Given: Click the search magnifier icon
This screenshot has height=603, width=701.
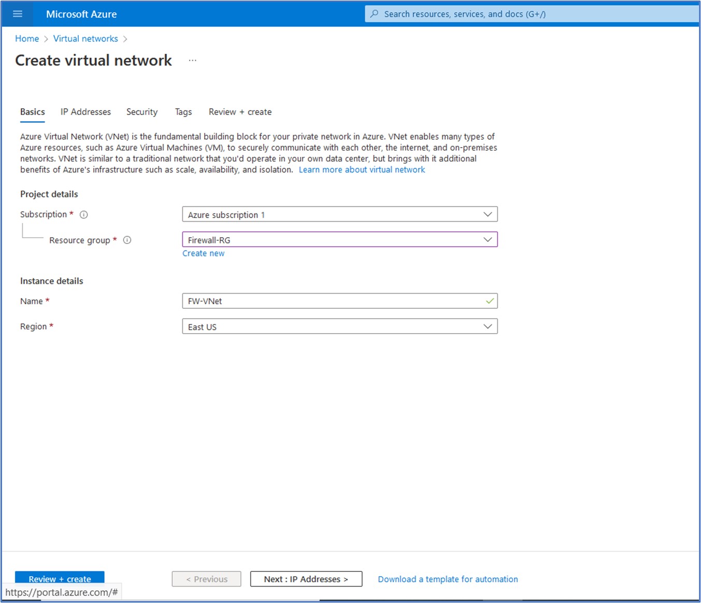Looking at the screenshot, I should [374, 14].
